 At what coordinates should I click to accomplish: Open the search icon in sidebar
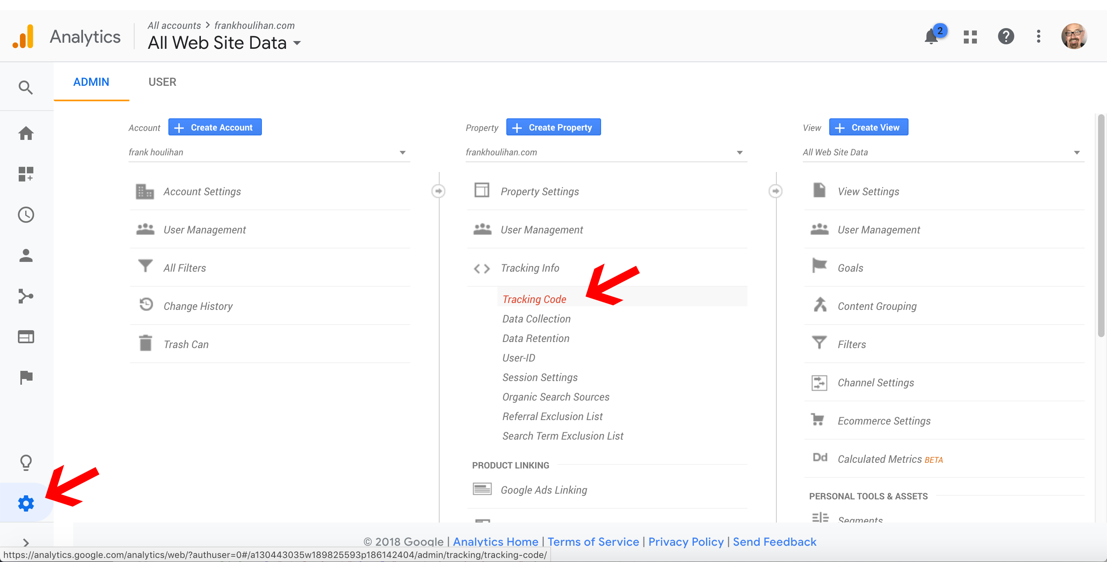pyautogui.click(x=26, y=87)
